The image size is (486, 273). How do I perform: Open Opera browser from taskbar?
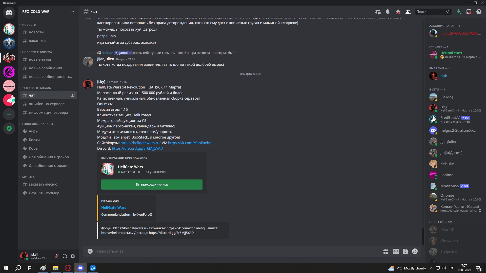click(x=68, y=268)
